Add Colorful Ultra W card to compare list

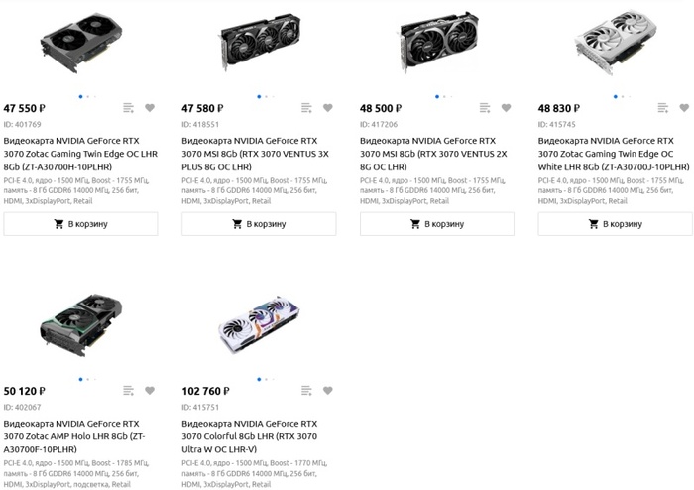[307, 391]
